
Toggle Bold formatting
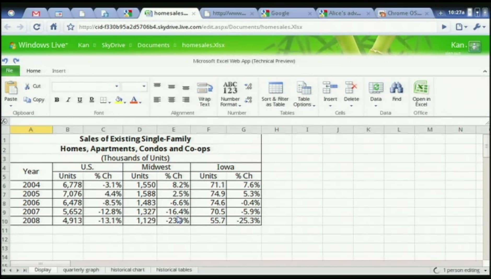click(x=57, y=100)
